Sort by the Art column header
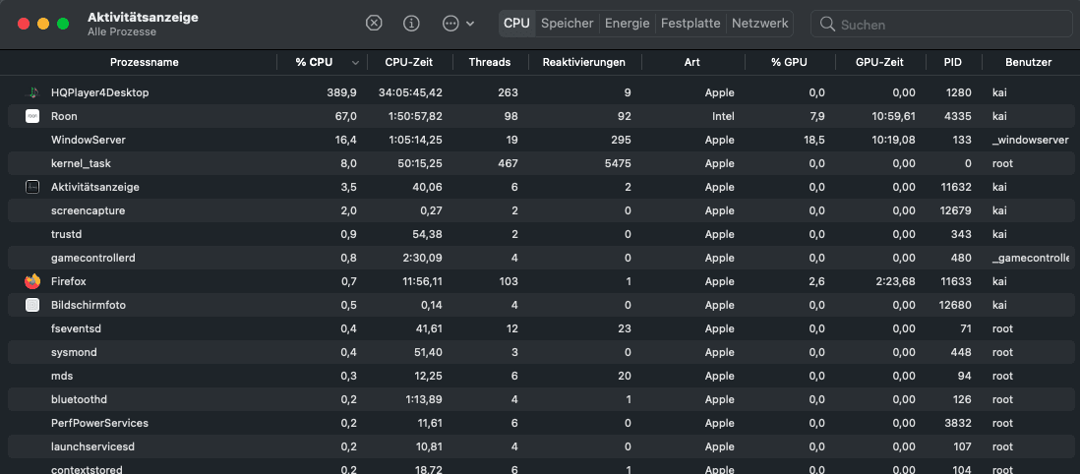The height and width of the screenshot is (474, 1080). [692, 62]
